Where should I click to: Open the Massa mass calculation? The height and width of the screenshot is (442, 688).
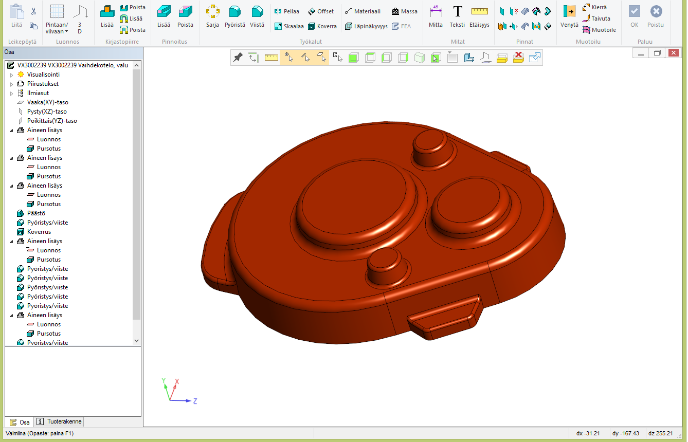pyautogui.click(x=404, y=11)
